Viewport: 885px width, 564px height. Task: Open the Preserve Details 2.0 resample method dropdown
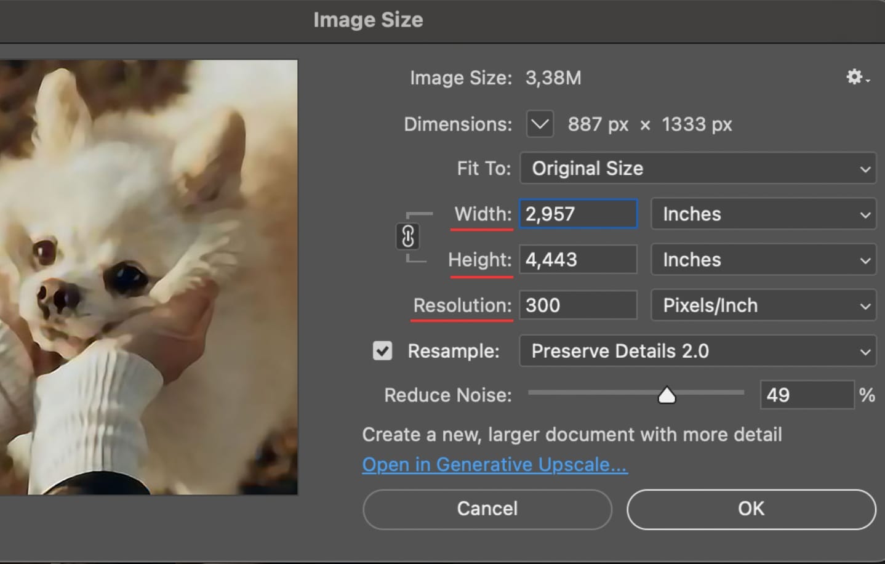[x=697, y=350]
